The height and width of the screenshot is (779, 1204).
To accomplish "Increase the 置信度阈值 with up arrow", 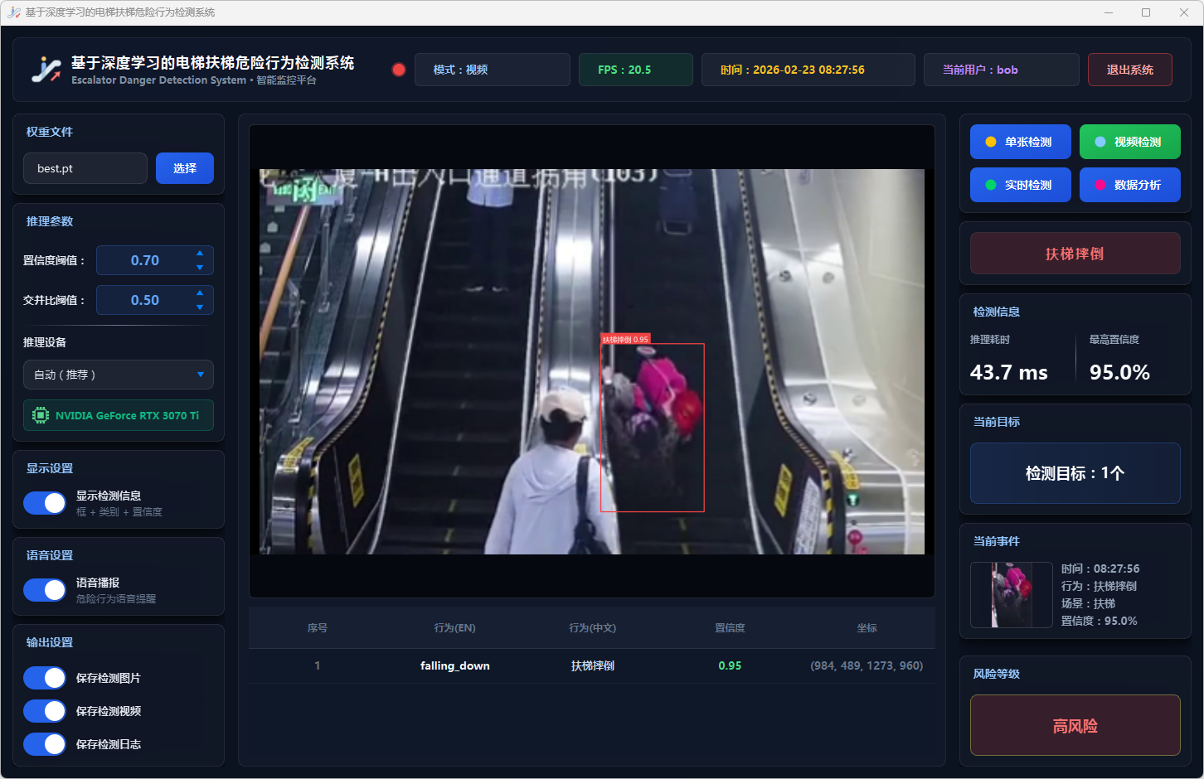I will click(200, 253).
